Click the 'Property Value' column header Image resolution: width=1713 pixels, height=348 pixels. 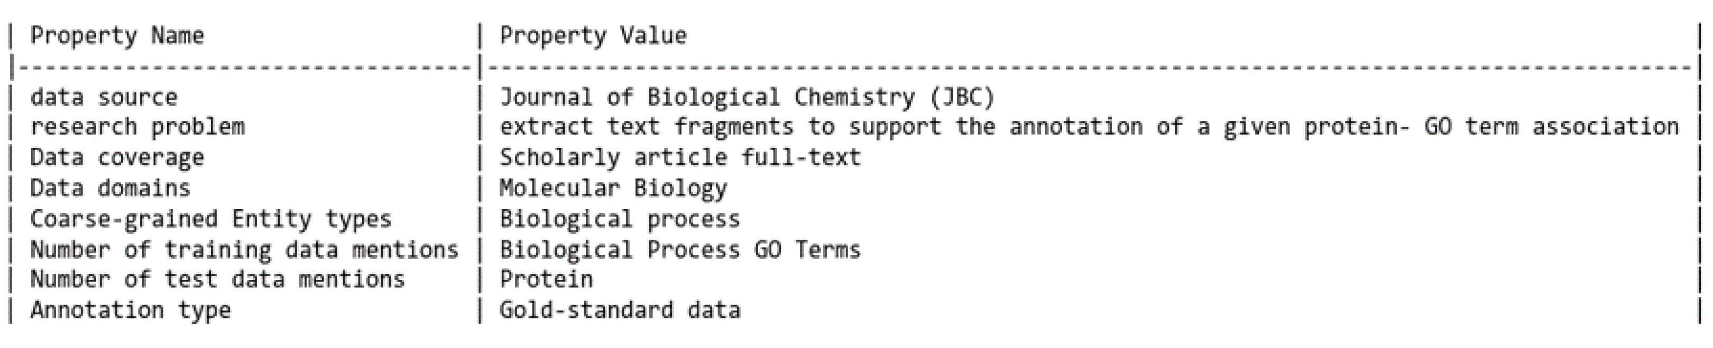(x=593, y=35)
